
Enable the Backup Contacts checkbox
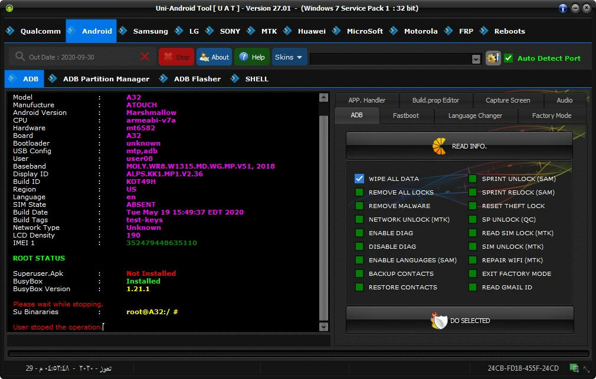click(x=359, y=273)
